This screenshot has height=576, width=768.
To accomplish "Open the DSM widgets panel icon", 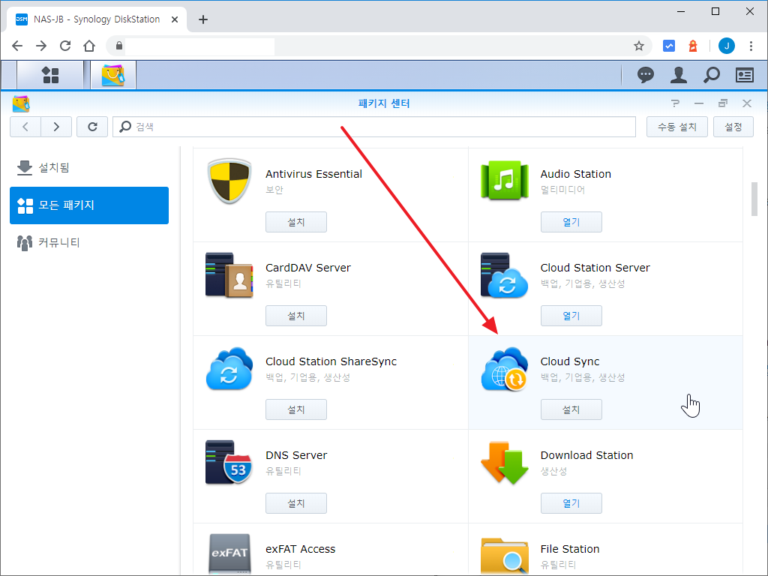I will pos(744,75).
